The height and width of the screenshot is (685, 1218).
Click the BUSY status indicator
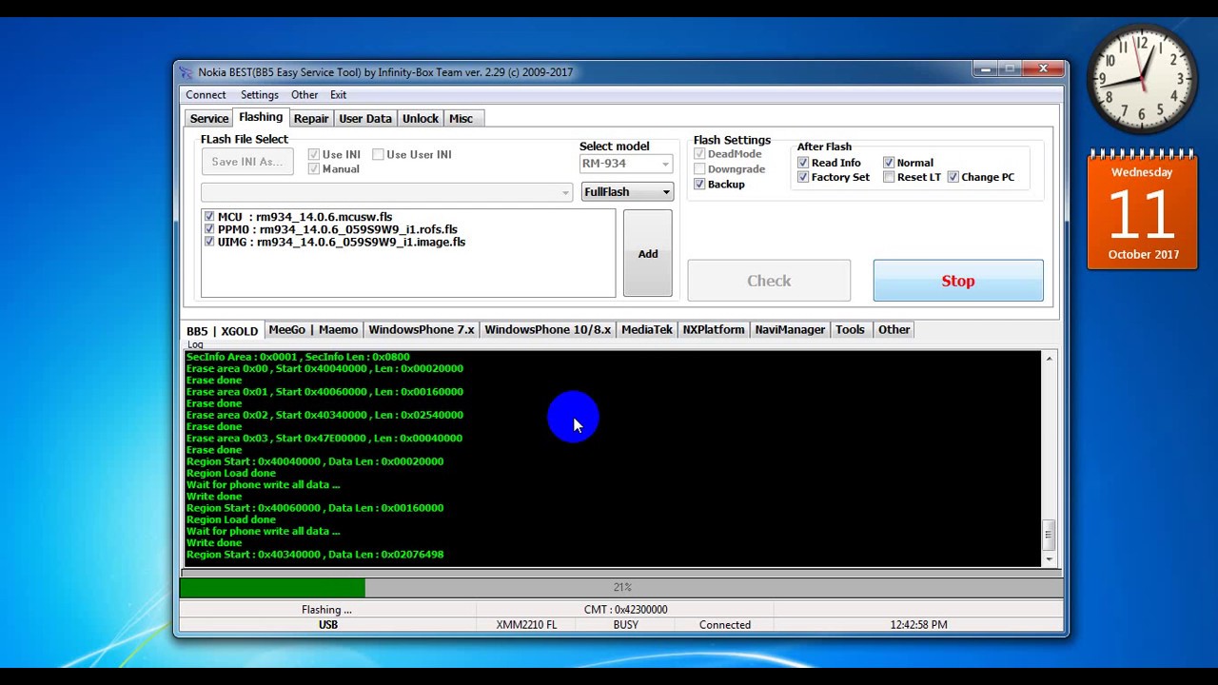[x=625, y=625]
